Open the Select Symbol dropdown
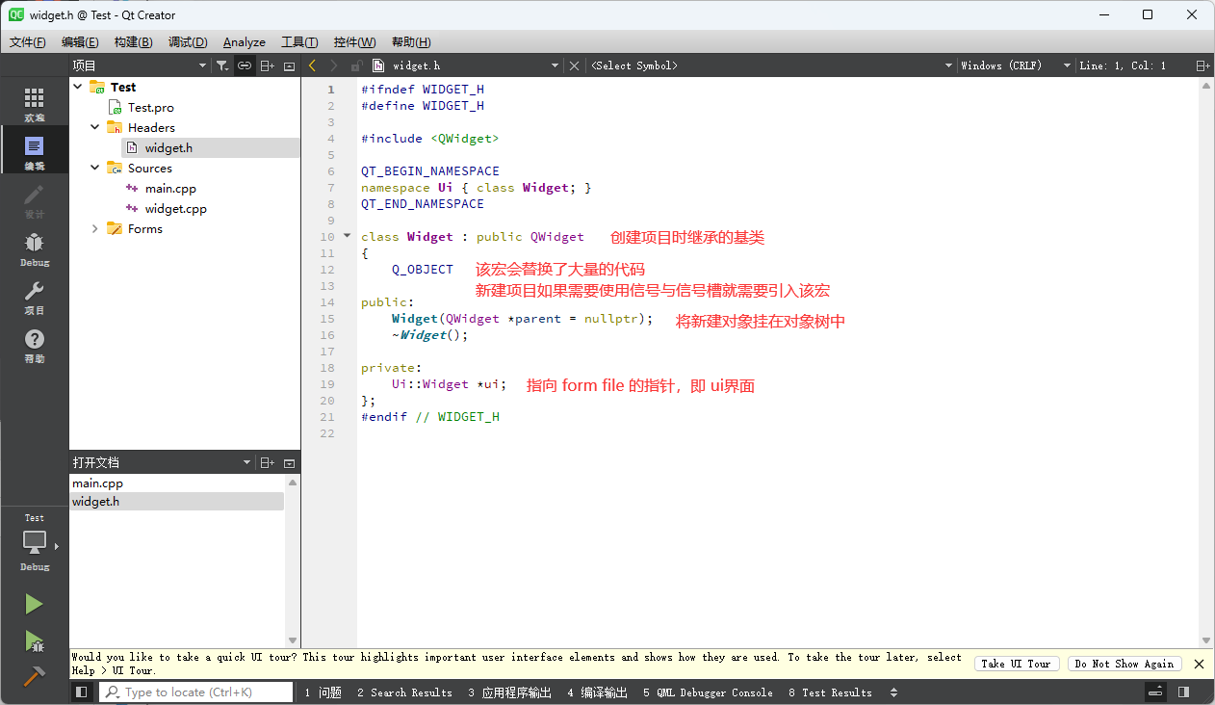Screen dimensions: 1215x705 pyautogui.click(x=771, y=65)
